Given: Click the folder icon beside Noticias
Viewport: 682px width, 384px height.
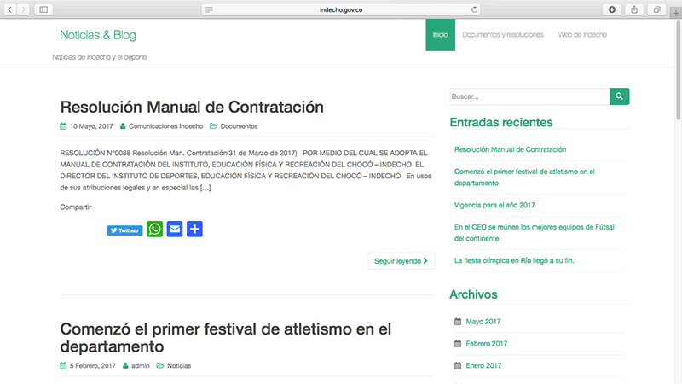Looking at the screenshot, I should (x=160, y=366).
